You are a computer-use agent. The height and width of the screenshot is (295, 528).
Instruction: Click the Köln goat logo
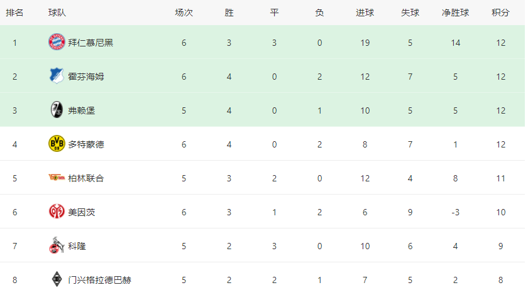[x=57, y=245]
